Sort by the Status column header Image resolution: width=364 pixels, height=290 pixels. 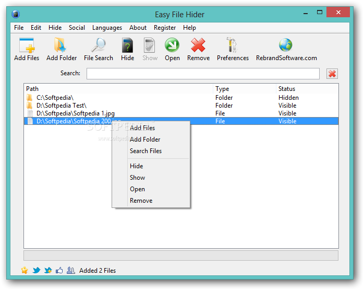pyautogui.click(x=307, y=89)
